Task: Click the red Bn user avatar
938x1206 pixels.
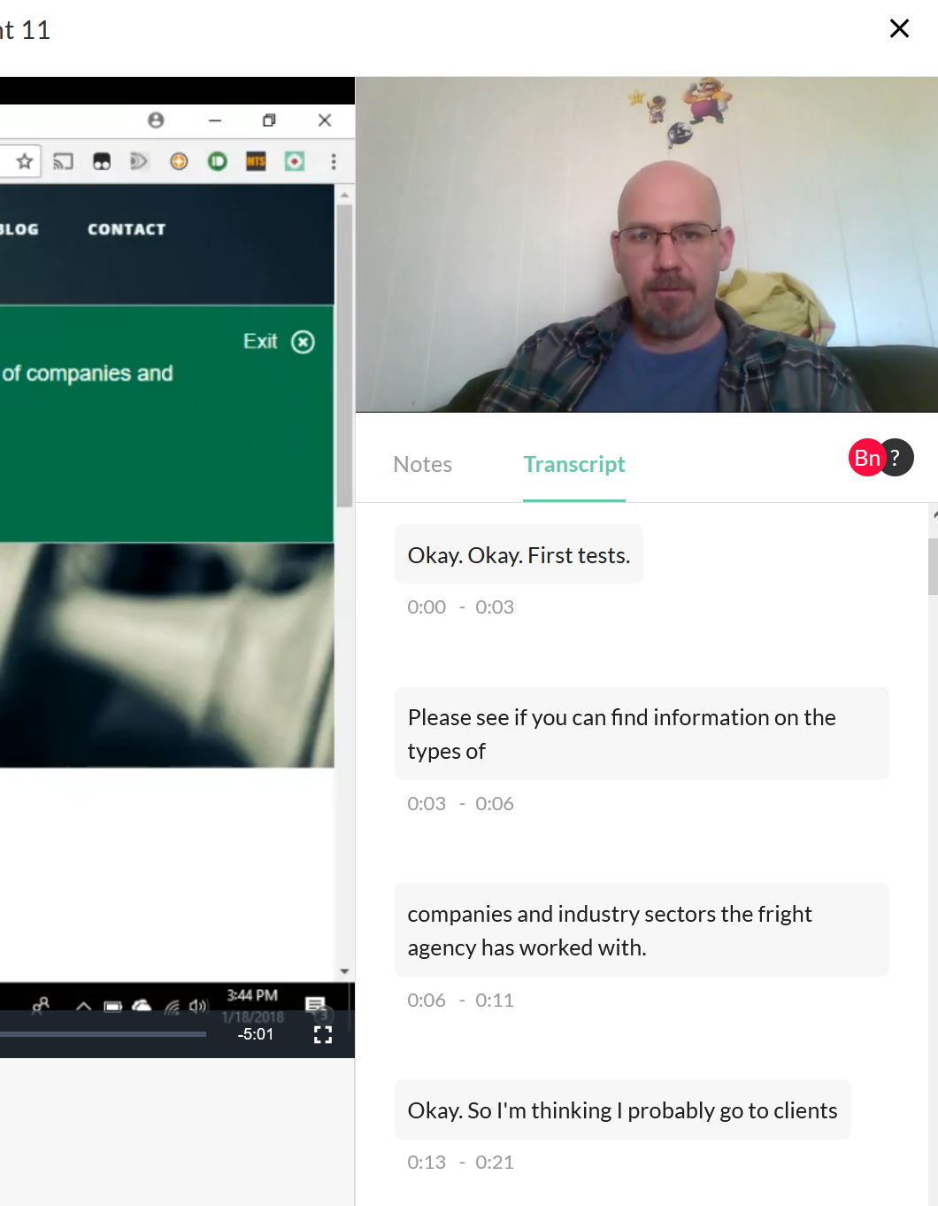Action: (865, 458)
